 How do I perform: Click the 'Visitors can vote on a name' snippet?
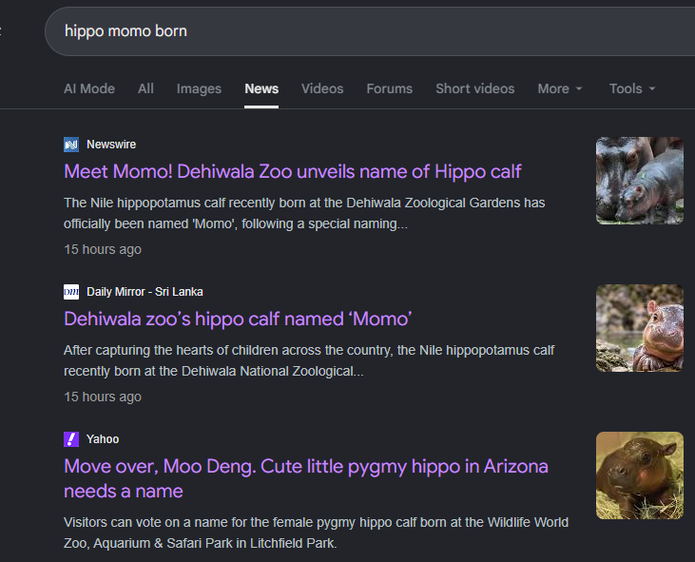(x=316, y=533)
